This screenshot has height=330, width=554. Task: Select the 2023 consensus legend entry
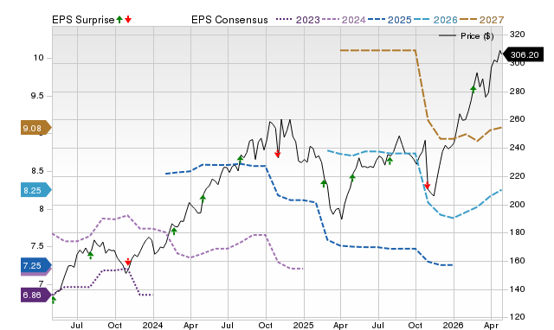[x=298, y=20]
